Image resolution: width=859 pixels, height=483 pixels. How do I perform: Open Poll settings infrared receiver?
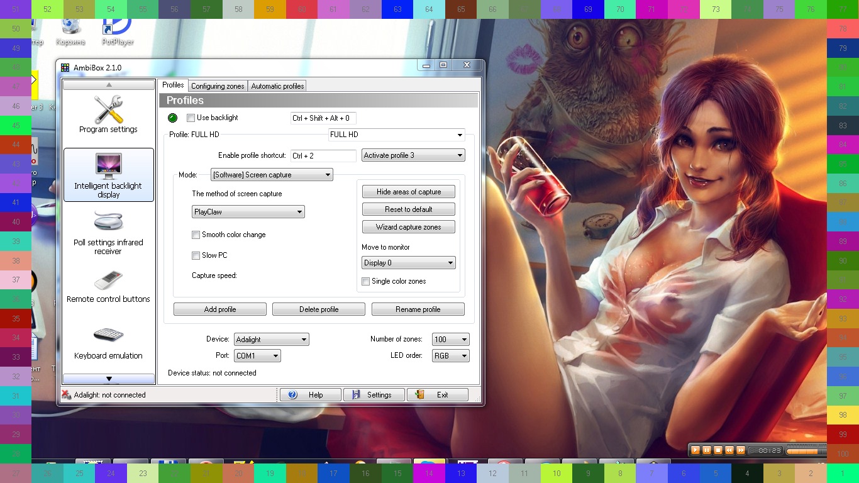(108, 231)
